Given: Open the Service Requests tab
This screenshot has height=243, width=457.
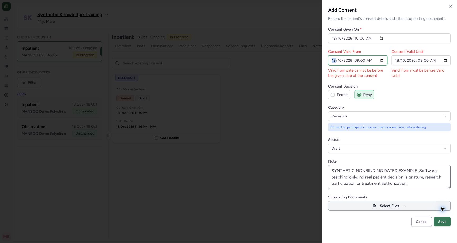Looking at the screenshot, I should pyautogui.click(x=240, y=46).
